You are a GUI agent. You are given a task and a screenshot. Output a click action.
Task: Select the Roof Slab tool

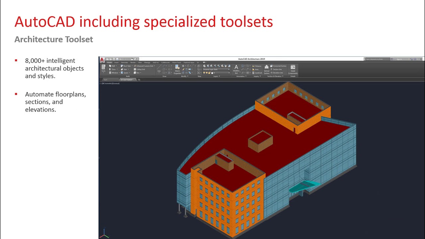[126, 66]
